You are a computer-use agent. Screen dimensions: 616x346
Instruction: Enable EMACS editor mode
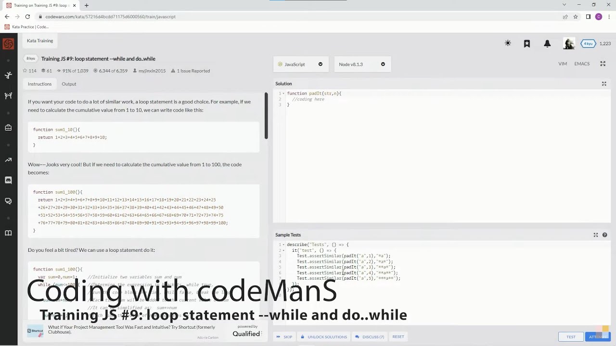coord(582,64)
